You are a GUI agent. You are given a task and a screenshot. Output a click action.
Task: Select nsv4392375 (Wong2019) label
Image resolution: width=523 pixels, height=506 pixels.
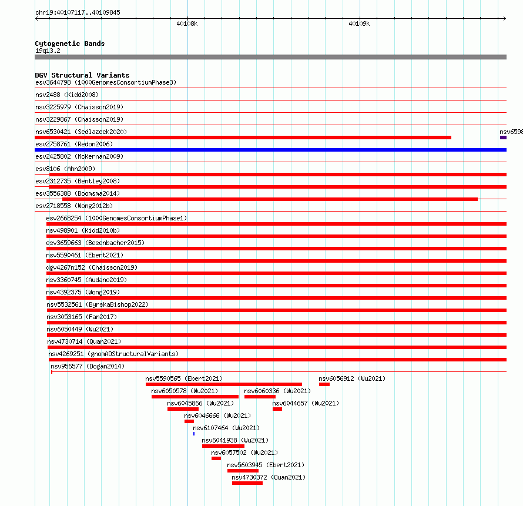tap(83, 292)
